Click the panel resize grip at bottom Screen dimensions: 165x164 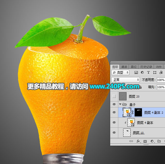coord(146,145)
